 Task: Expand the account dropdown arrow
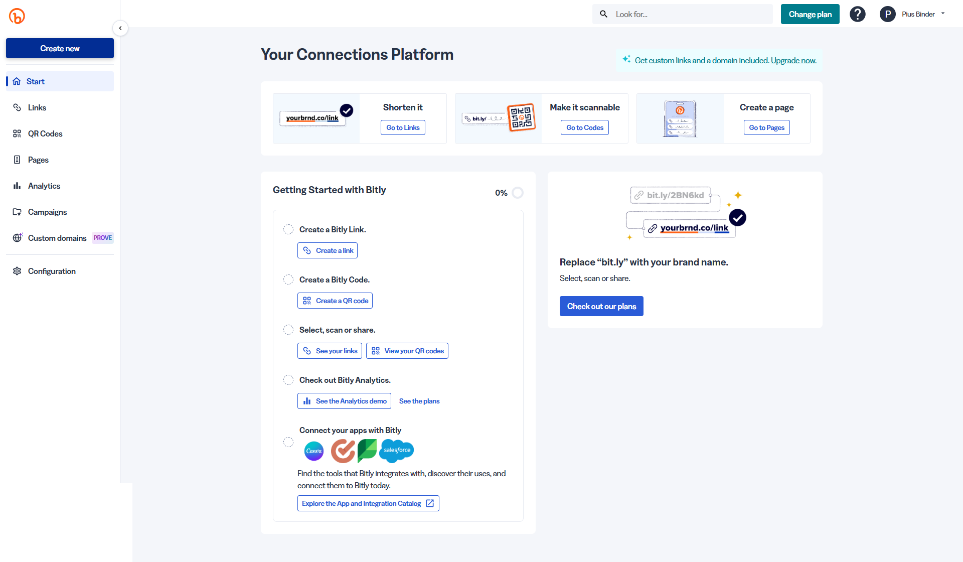[x=943, y=14]
